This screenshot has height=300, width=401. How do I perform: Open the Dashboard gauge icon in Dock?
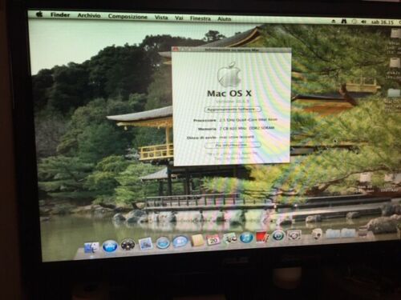point(128,245)
